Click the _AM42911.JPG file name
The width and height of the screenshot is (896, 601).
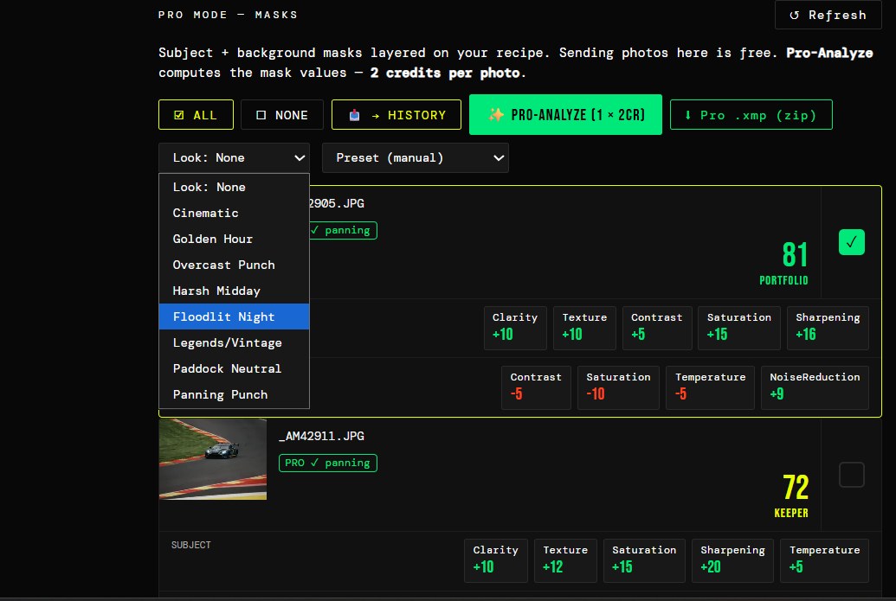(321, 436)
